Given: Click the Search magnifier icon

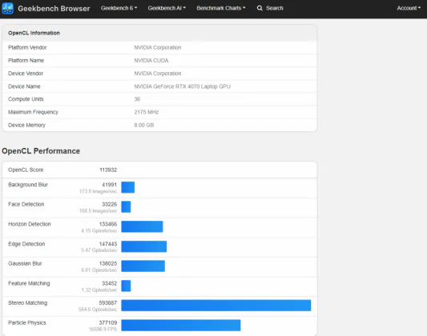Looking at the screenshot, I should tap(260, 8).
